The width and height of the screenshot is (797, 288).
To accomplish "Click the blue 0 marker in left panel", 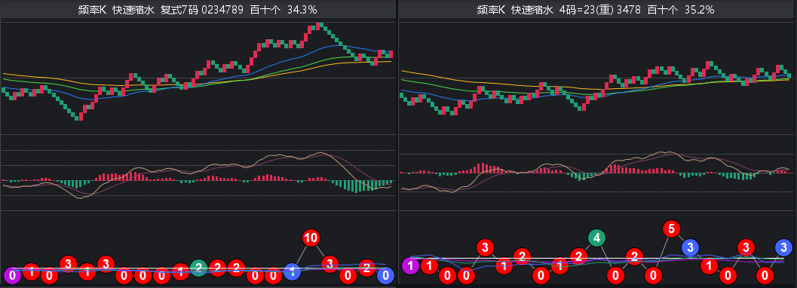I will click(385, 276).
